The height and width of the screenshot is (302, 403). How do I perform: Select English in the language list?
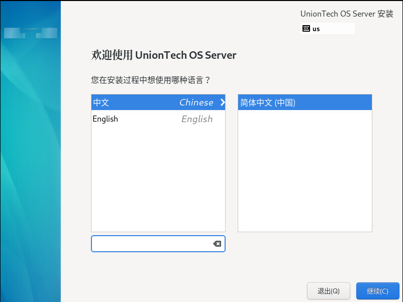(158, 119)
